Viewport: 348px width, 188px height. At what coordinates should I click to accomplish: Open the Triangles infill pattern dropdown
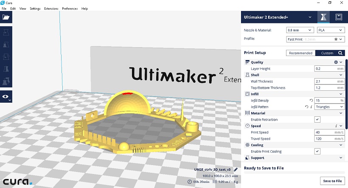(330, 107)
